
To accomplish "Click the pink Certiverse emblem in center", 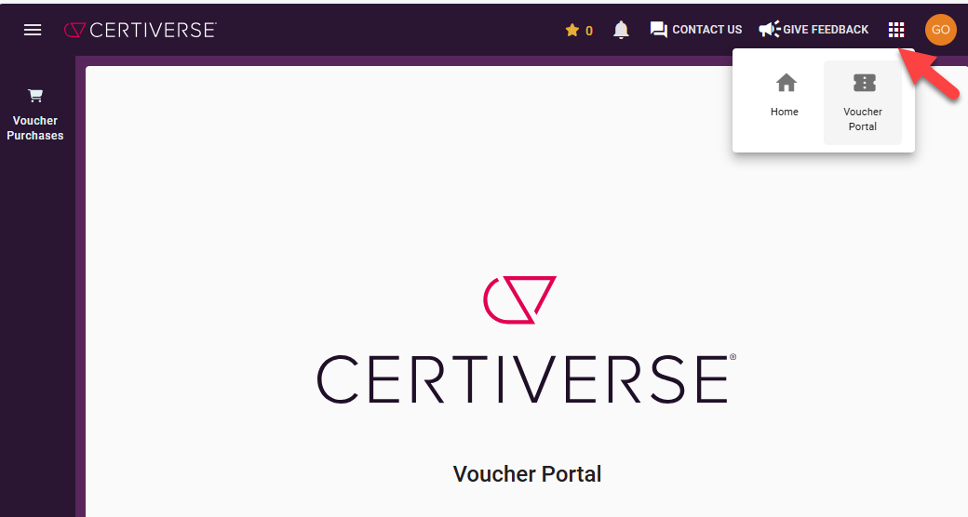I will pyautogui.click(x=519, y=299).
